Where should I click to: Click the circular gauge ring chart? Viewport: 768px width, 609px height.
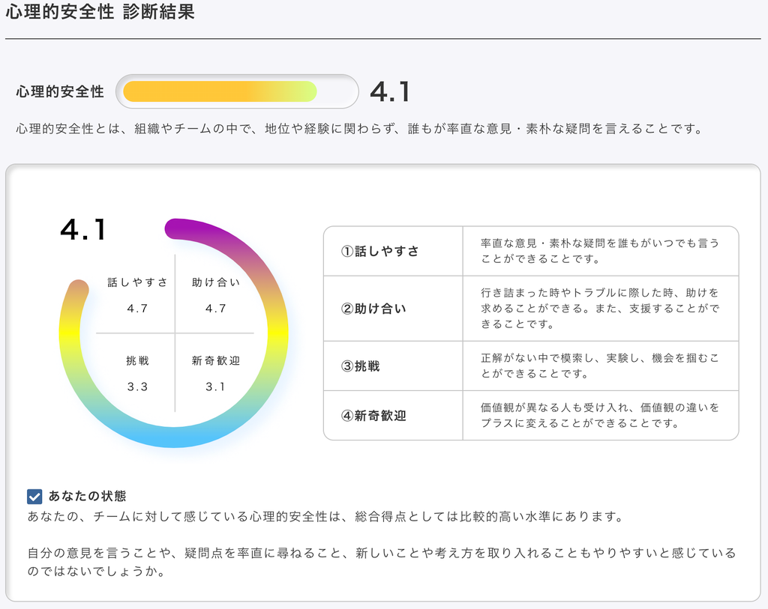173,333
